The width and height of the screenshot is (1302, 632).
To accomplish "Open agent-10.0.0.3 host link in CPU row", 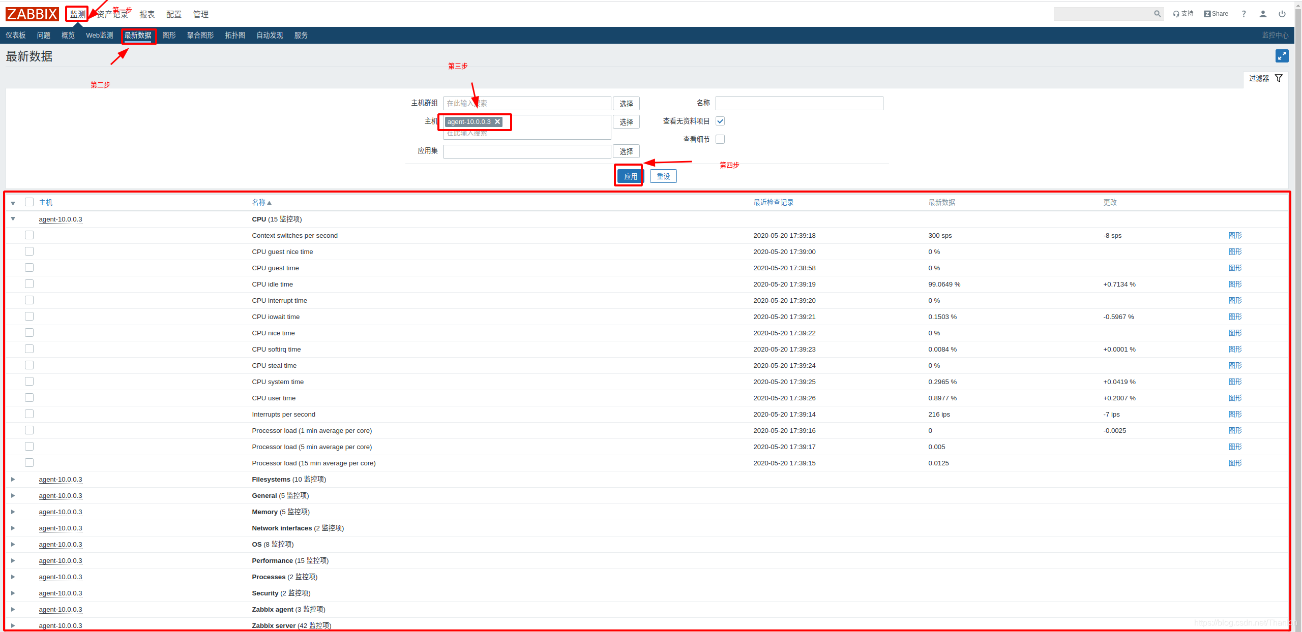I will click(61, 219).
